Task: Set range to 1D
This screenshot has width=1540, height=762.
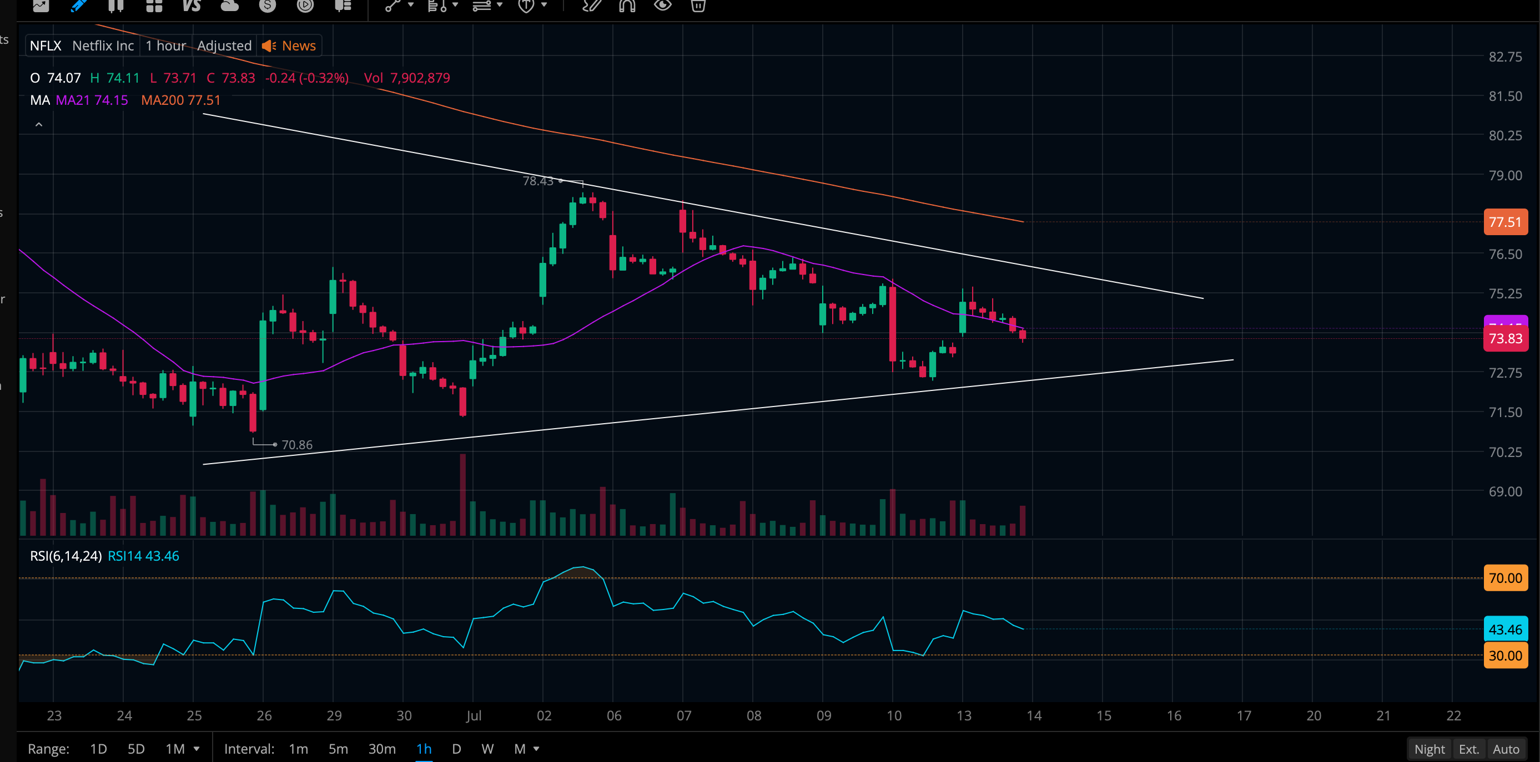Action: (98, 749)
